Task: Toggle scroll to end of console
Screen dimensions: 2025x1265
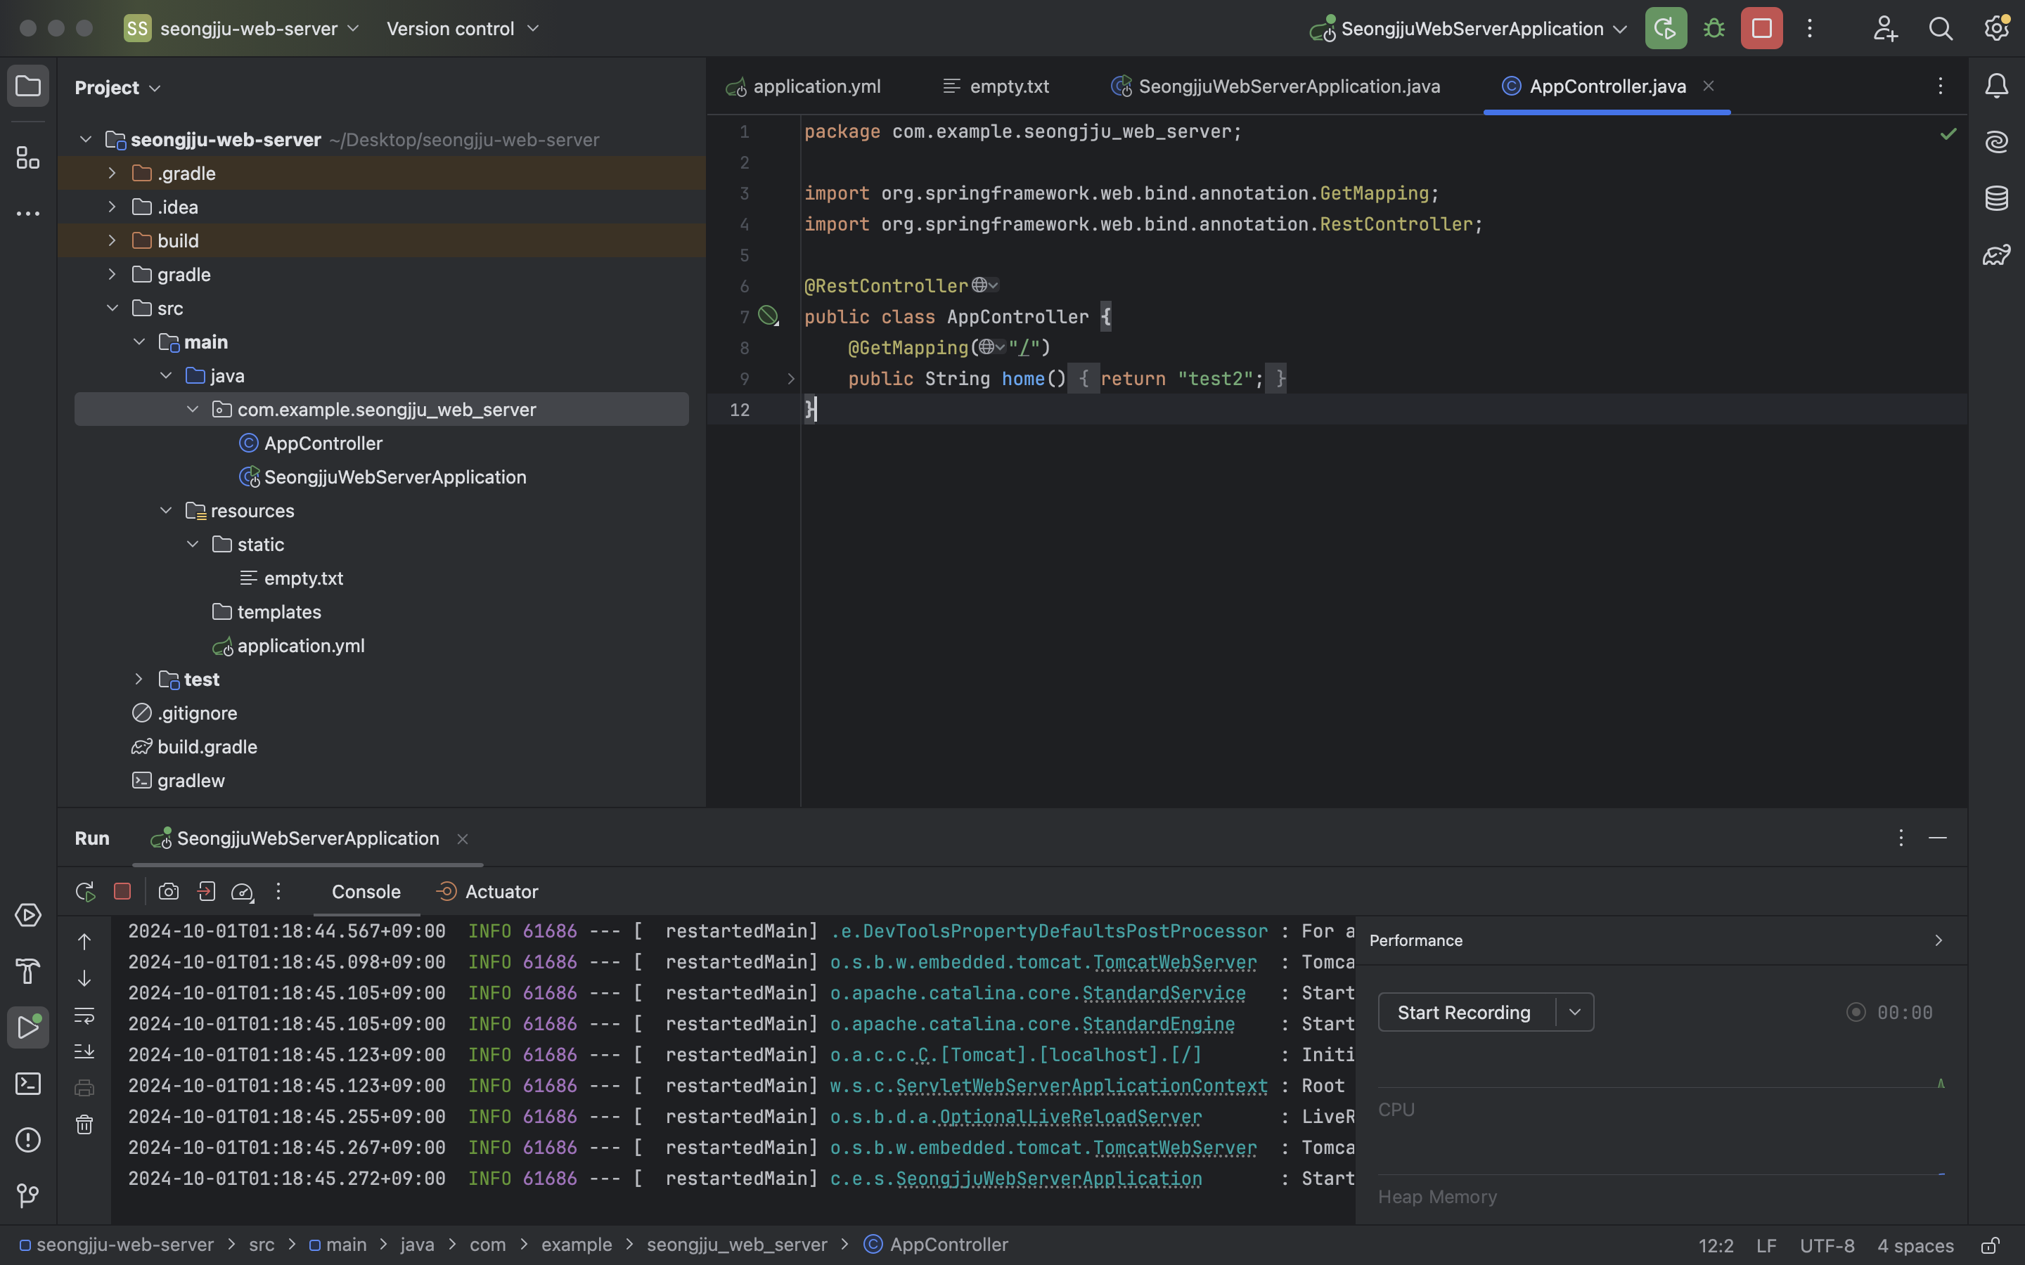Action: coord(84,1051)
